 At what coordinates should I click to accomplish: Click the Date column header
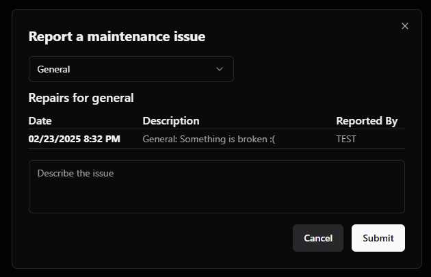(40, 121)
